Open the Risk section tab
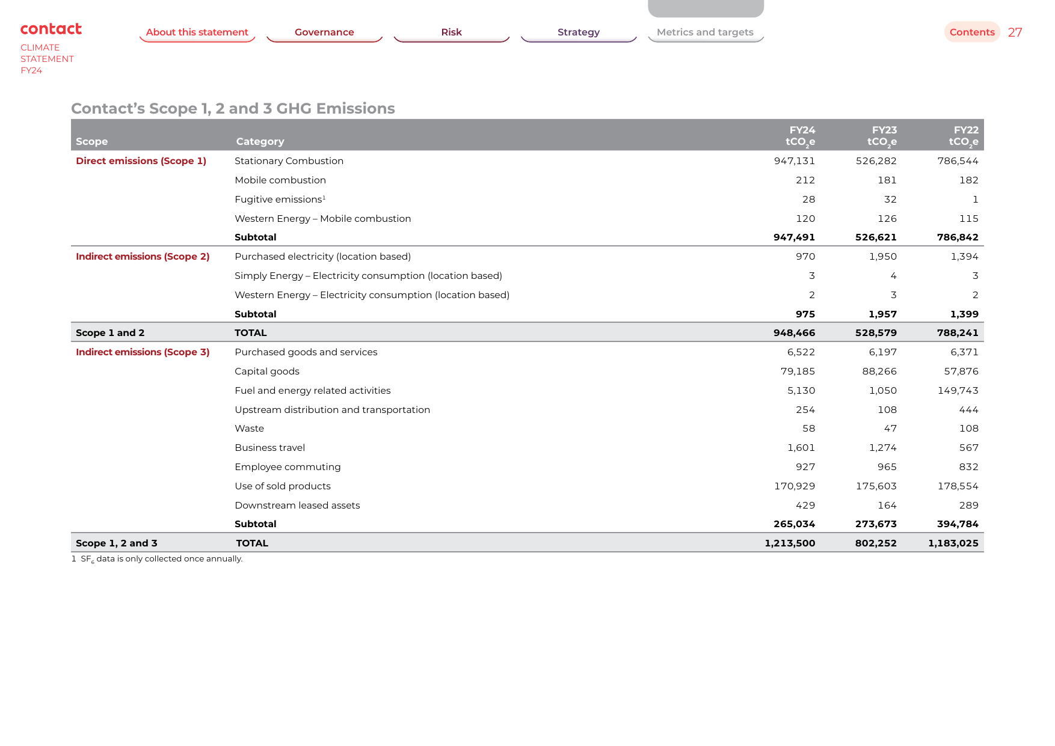The width and height of the screenshot is (1055, 746). tap(451, 32)
